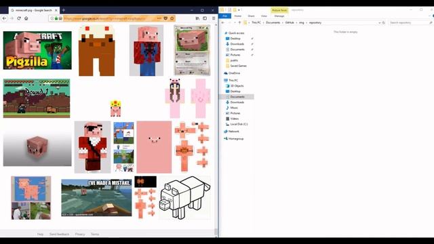Click the Search repository field
Viewport: 434px width, 244px height.
click(410, 22)
